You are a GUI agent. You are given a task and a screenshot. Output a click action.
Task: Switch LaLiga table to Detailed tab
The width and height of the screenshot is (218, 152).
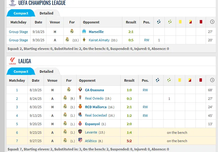pyautogui.click(x=46, y=72)
